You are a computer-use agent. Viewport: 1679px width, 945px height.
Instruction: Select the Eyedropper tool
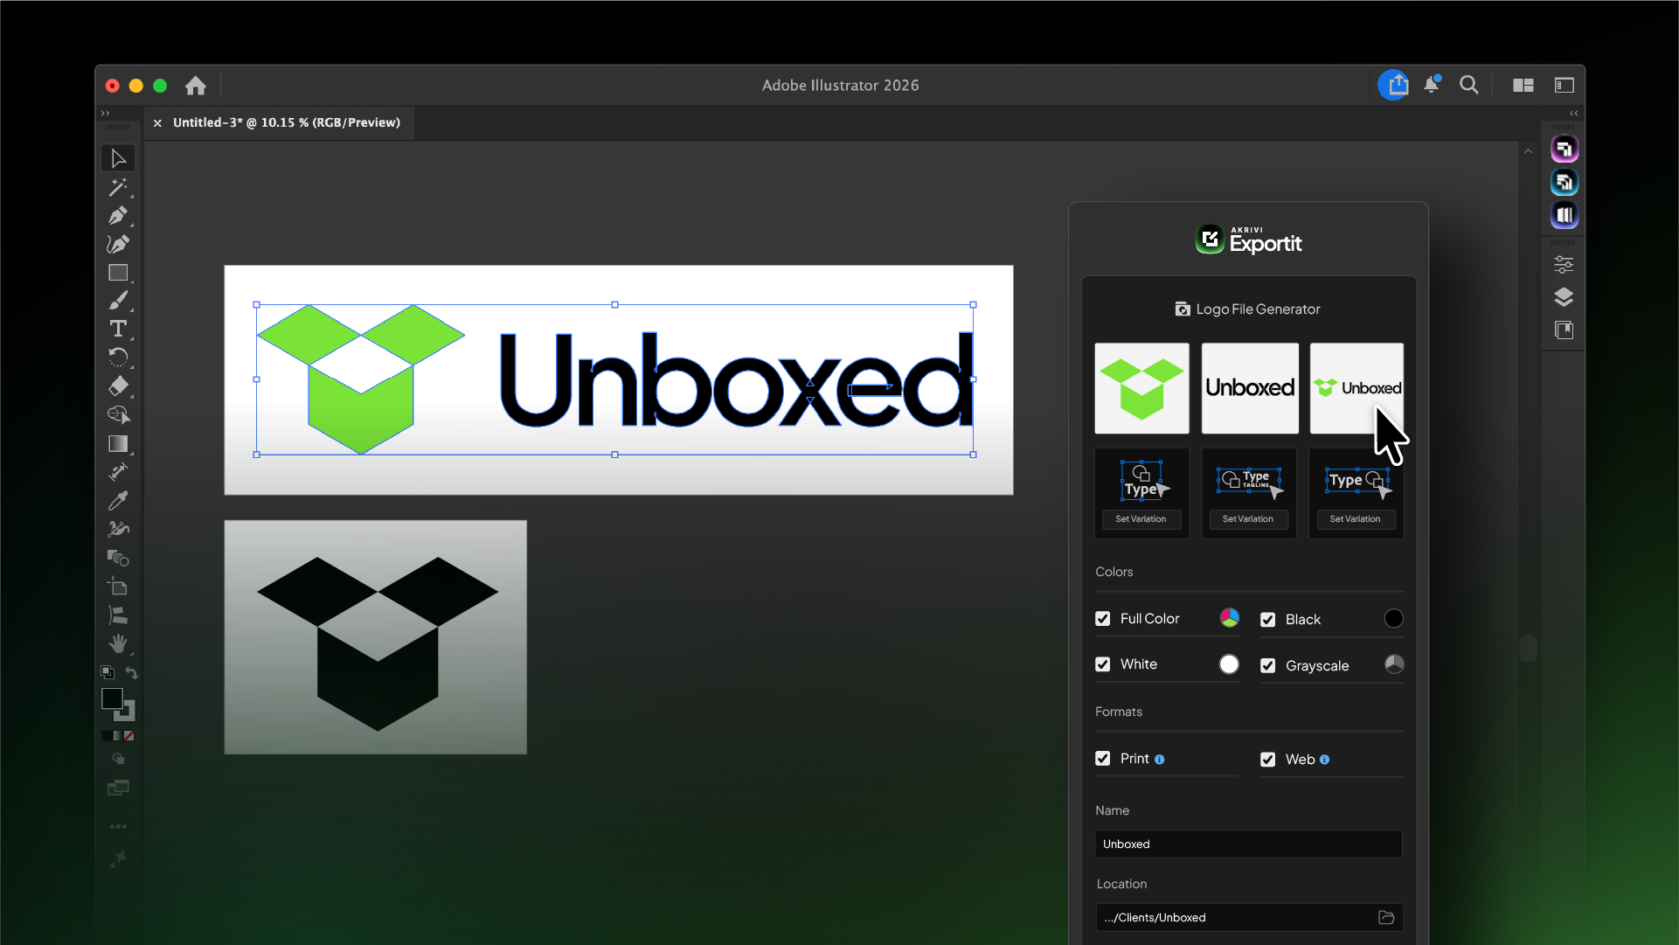pos(118,500)
